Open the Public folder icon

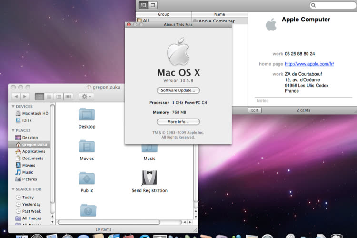(x=87, y=178)
